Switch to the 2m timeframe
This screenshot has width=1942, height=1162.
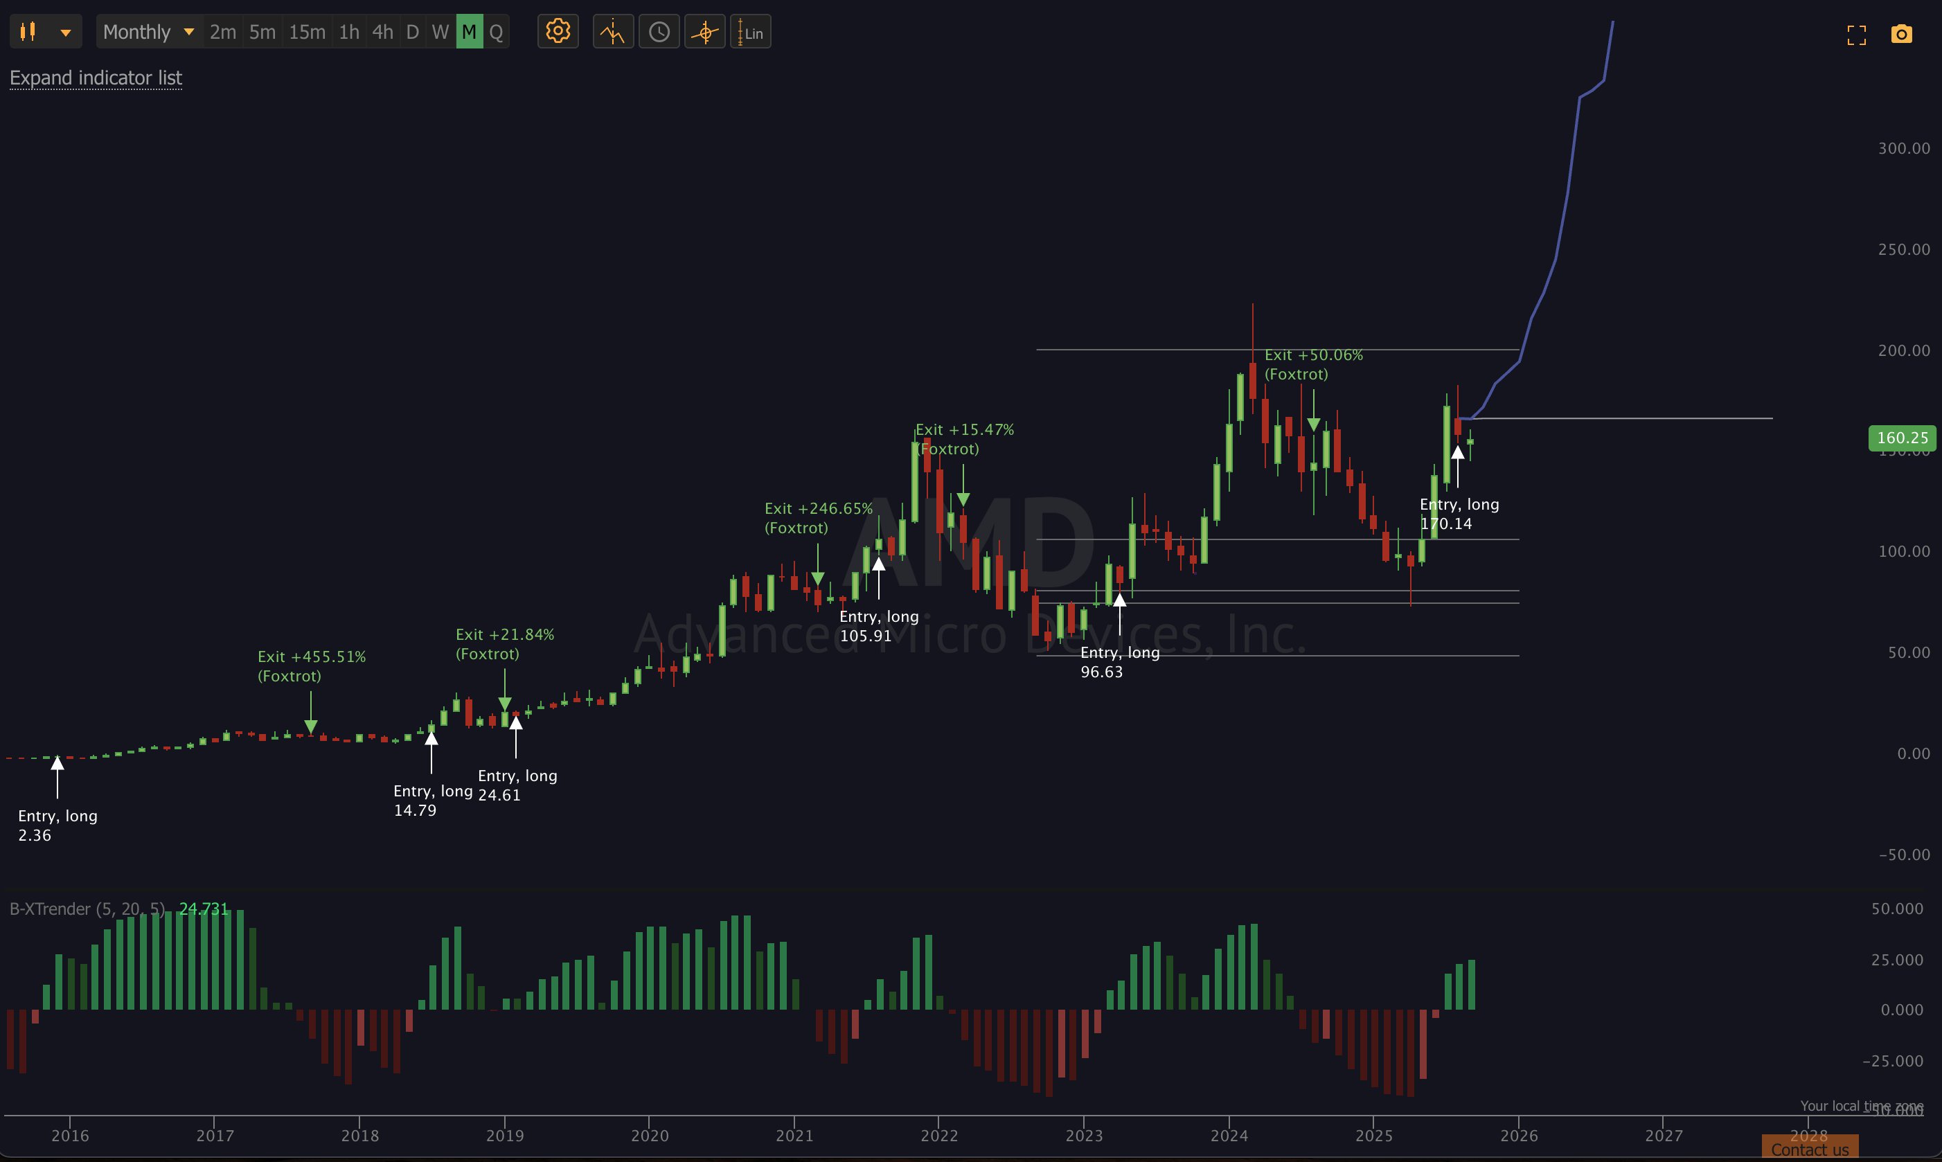coord(222,32)
